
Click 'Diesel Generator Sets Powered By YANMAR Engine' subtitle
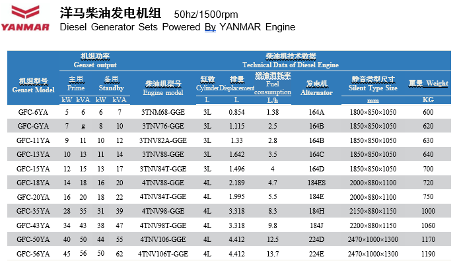coord(178,27)
